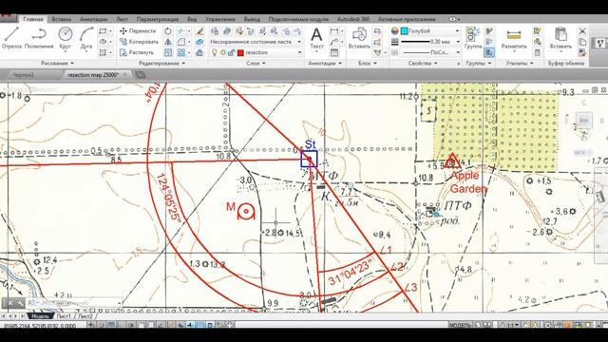The width and height of the screenshot is (608, 342).
Task: Toggle layer on/off lightbulb for resection layer
Action: pyautogui.click(x=214, y=52)
